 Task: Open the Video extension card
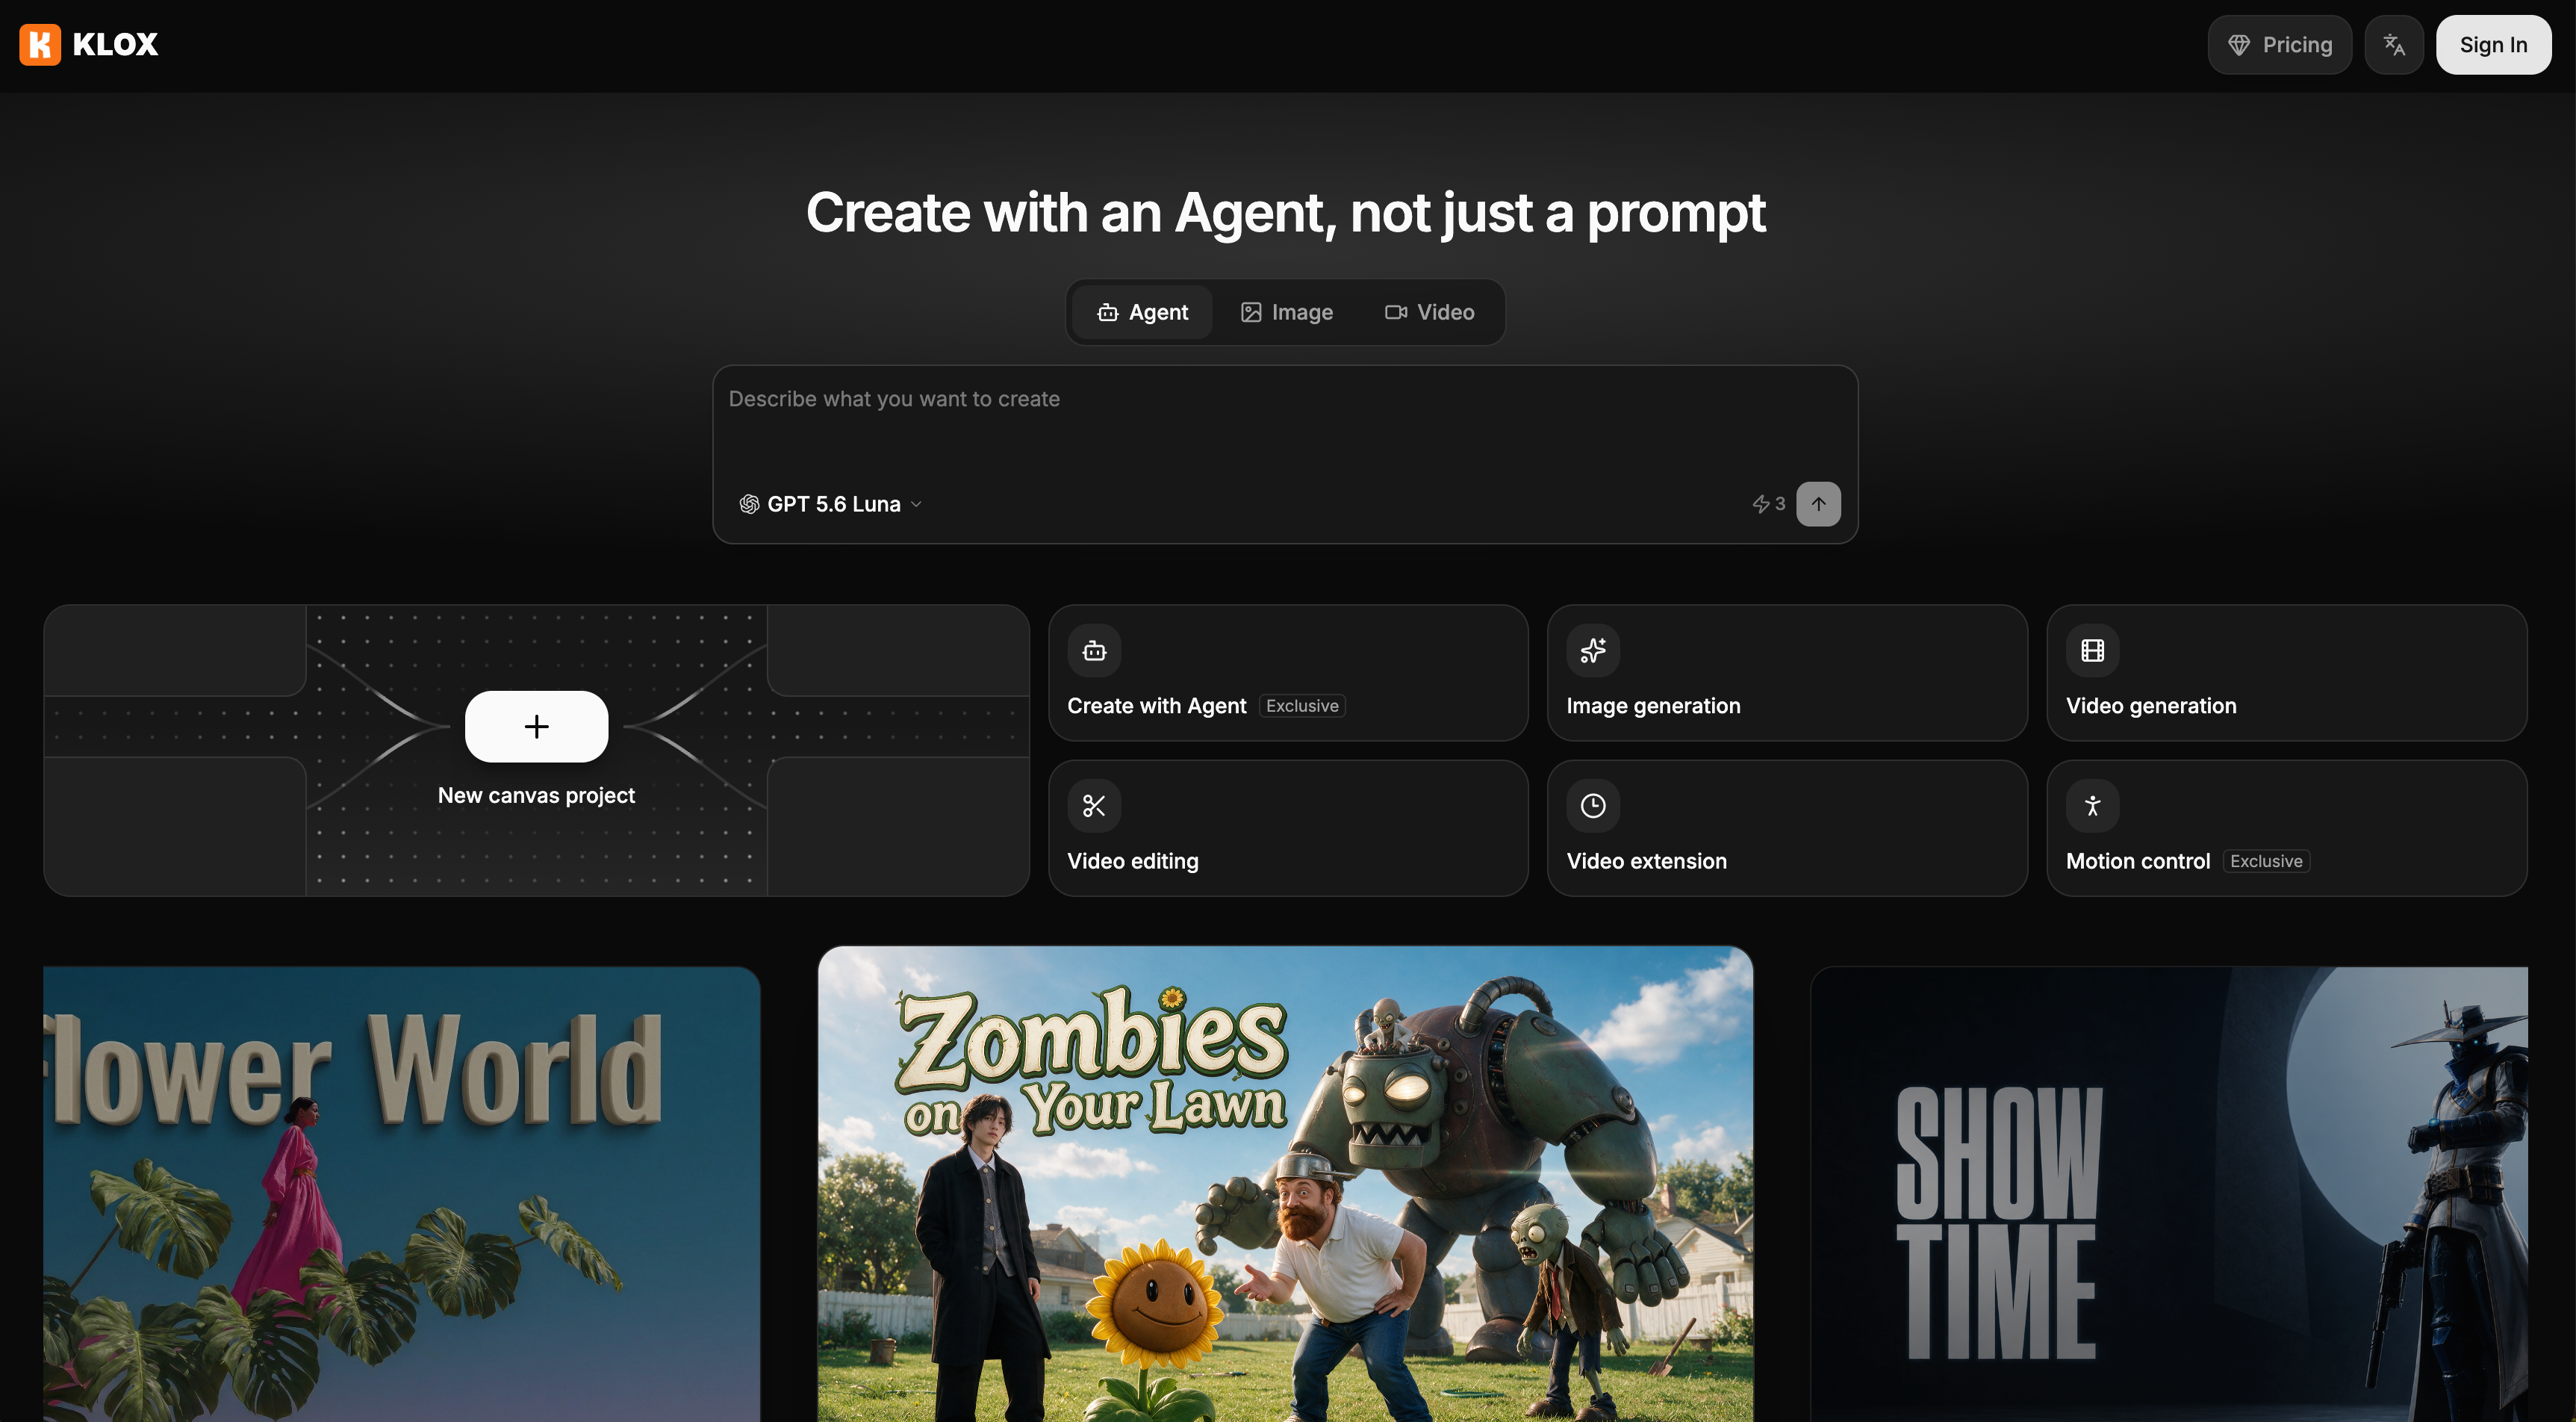click(1787, 828)
